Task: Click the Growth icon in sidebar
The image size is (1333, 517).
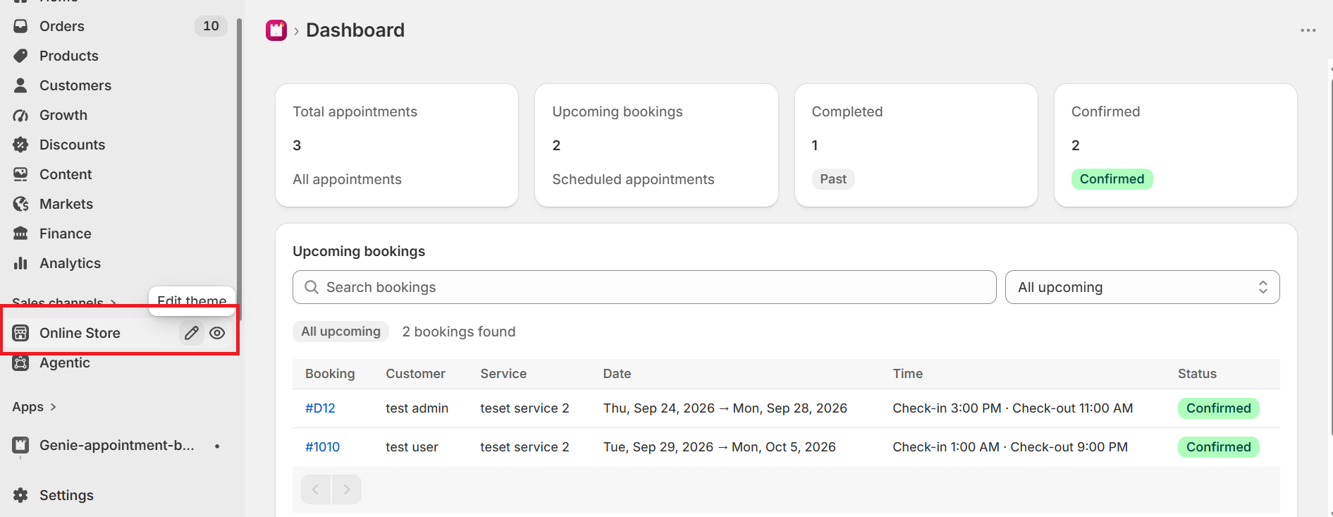Action: click(20, 115)
